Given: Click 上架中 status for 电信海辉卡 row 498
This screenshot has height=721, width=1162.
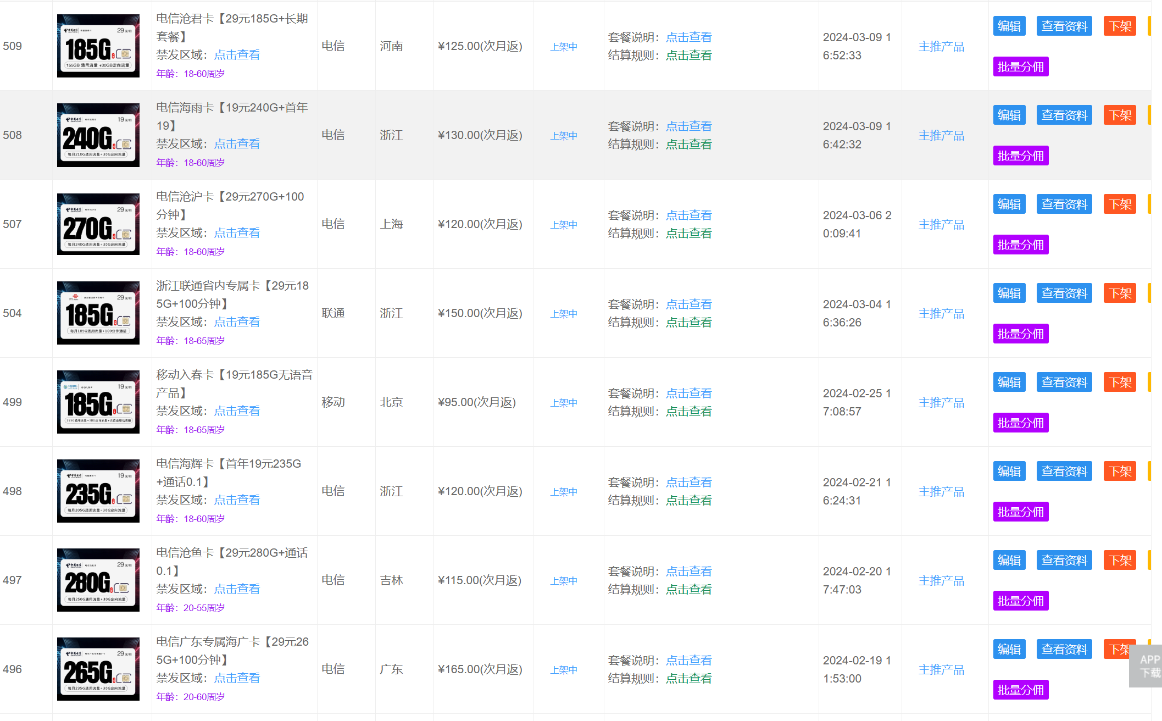Looking at the screenshot, I should click(x=563, y=492).
